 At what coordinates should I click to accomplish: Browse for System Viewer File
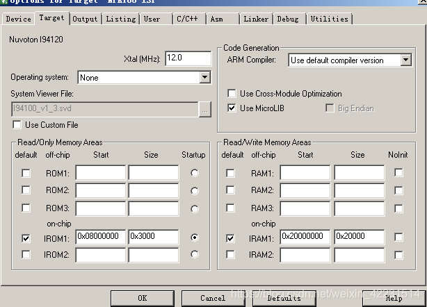[x=204, y=109]
